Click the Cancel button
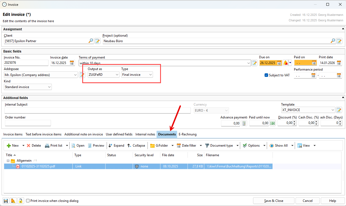Viewport: 346px width, 206px height. tap(308, 201)
